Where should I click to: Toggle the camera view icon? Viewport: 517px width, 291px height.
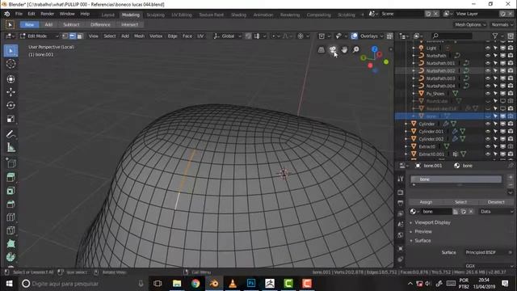pos(333,50)
